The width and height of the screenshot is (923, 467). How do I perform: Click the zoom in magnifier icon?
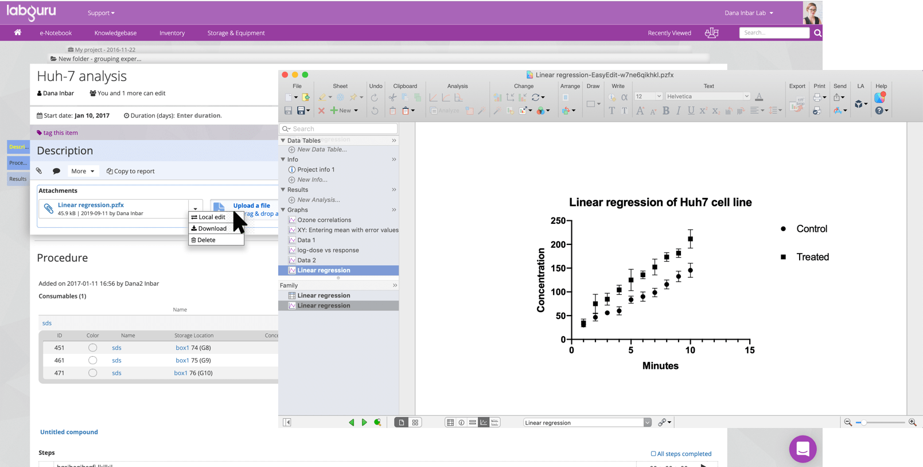click(913, 422)
